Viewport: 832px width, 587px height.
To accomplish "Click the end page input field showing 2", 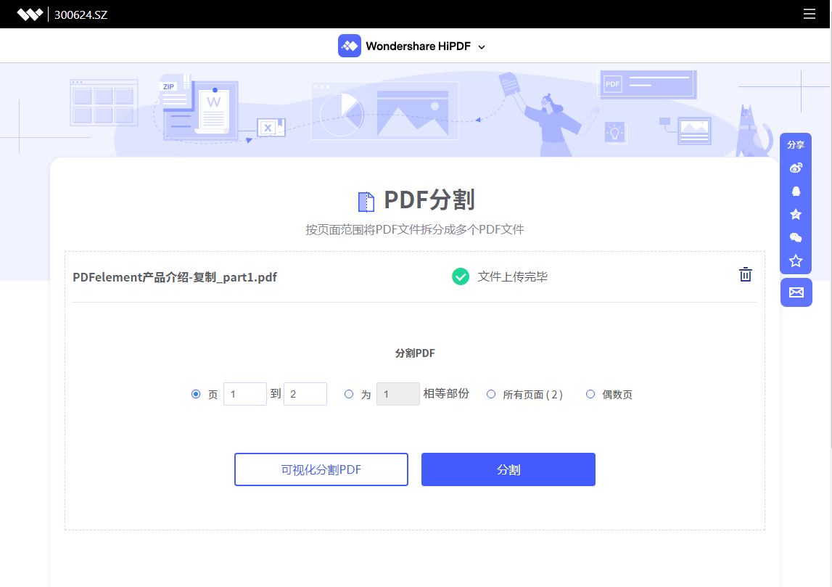I will (x=305, y=394).
